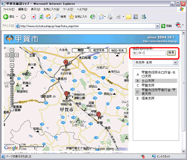
Task: Click the Edit with Word icon
Action: point(118,17)
